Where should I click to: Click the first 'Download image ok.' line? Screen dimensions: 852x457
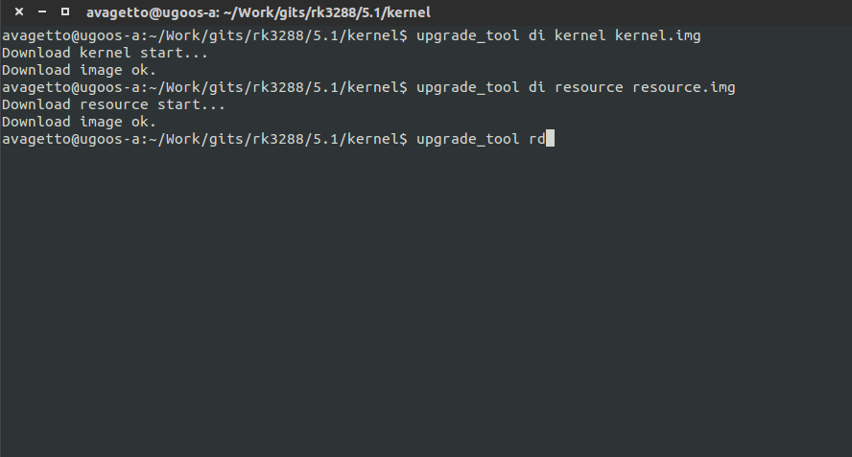coord(79,70)
